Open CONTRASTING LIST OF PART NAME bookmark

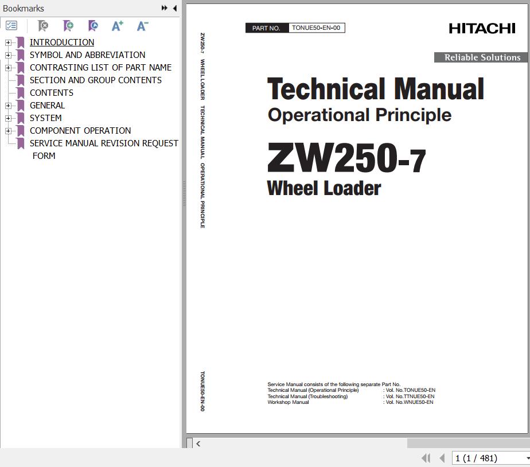[100, 67]
